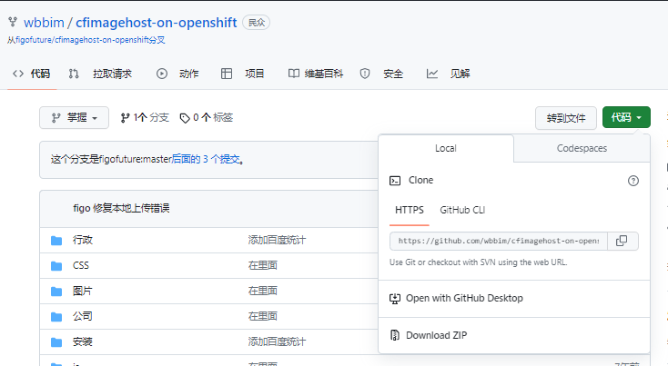Click the clone URL text field
Viewport: 668px width, 366px height.
[498, 241]
